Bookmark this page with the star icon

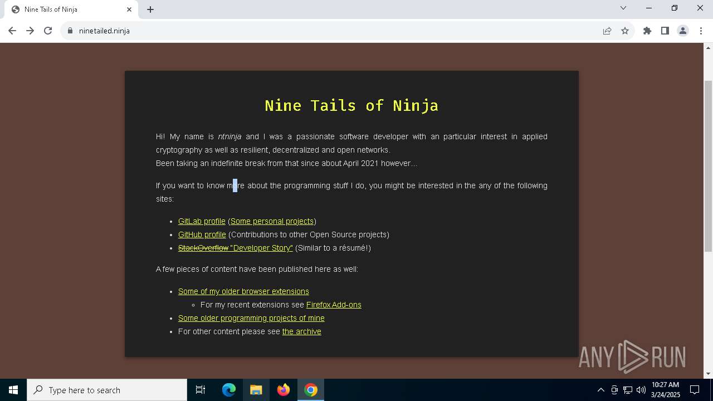[x=625, y=31]
